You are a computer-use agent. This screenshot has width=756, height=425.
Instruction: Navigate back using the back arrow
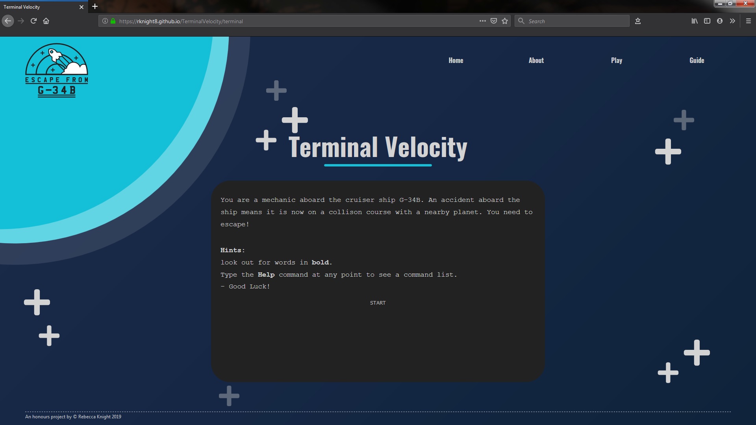click(x=7, y=20)
